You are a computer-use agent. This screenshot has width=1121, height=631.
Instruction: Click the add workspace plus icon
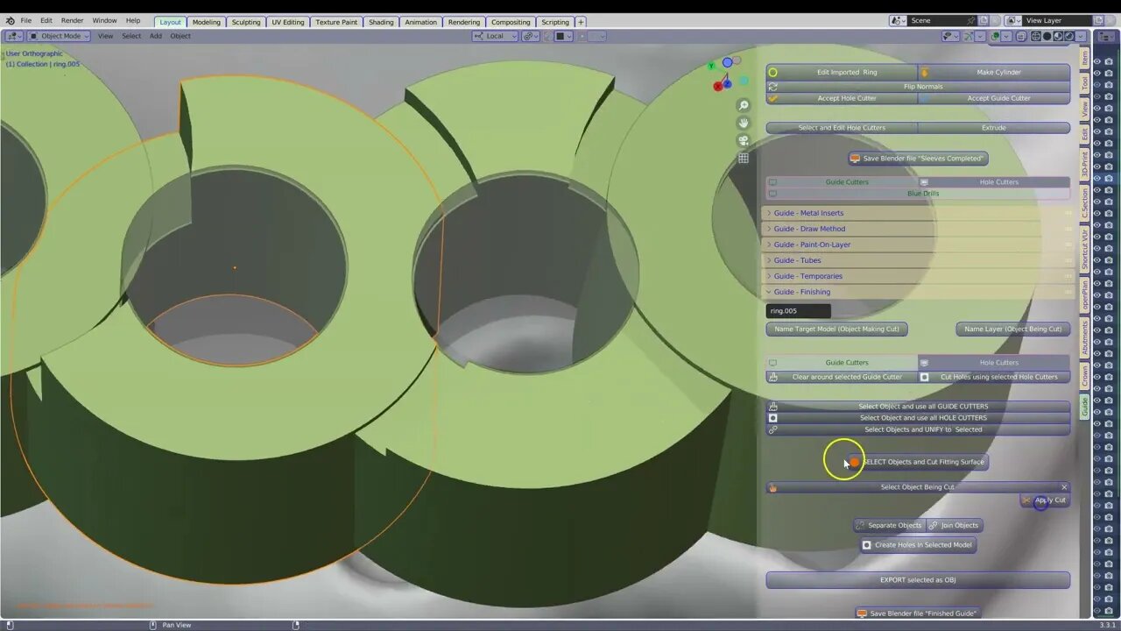581,22
